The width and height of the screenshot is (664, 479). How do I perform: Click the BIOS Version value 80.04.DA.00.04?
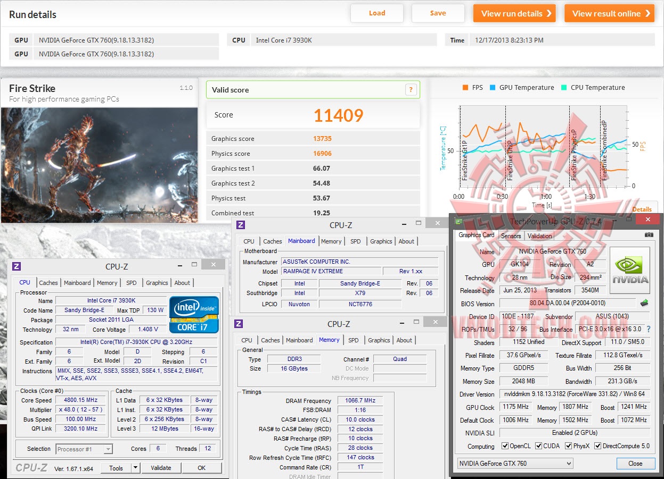point(569,304)
